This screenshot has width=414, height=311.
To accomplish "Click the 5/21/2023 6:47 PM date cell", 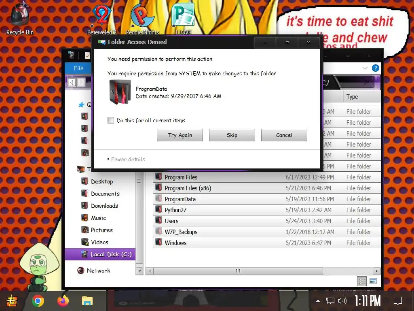I will pos(308,243).
